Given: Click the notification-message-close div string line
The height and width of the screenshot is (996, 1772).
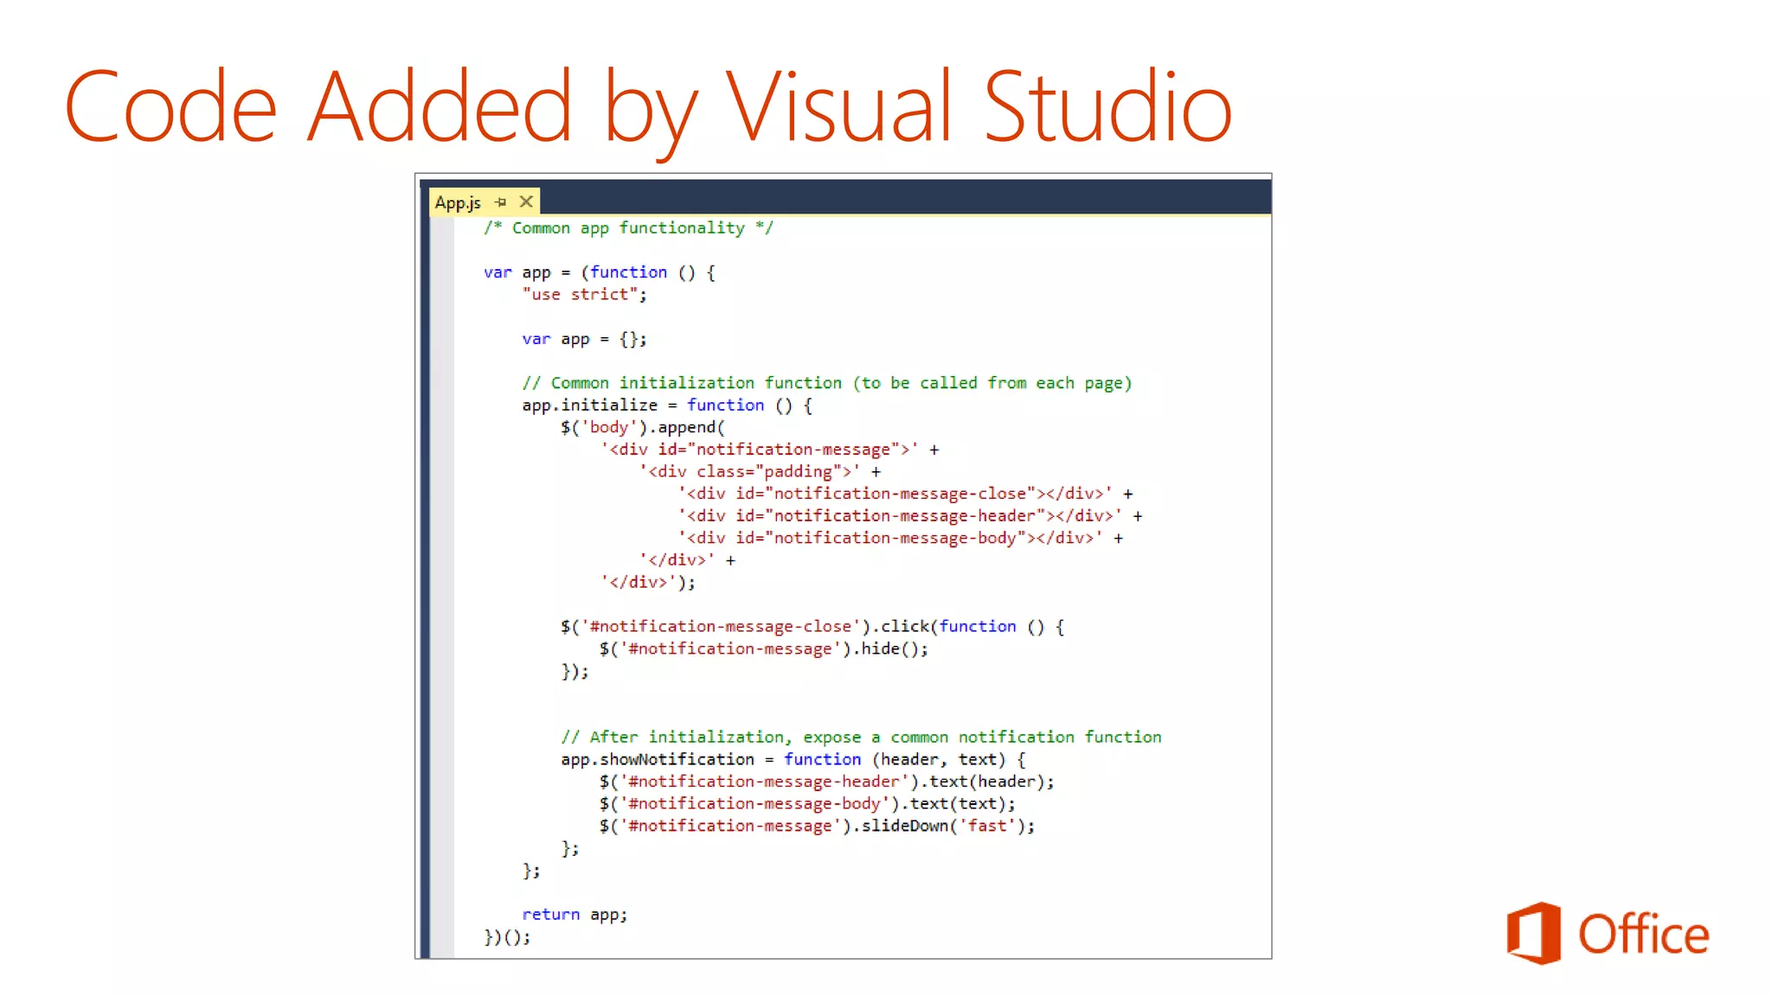Looking at the screenshot, I should [905, 494].
